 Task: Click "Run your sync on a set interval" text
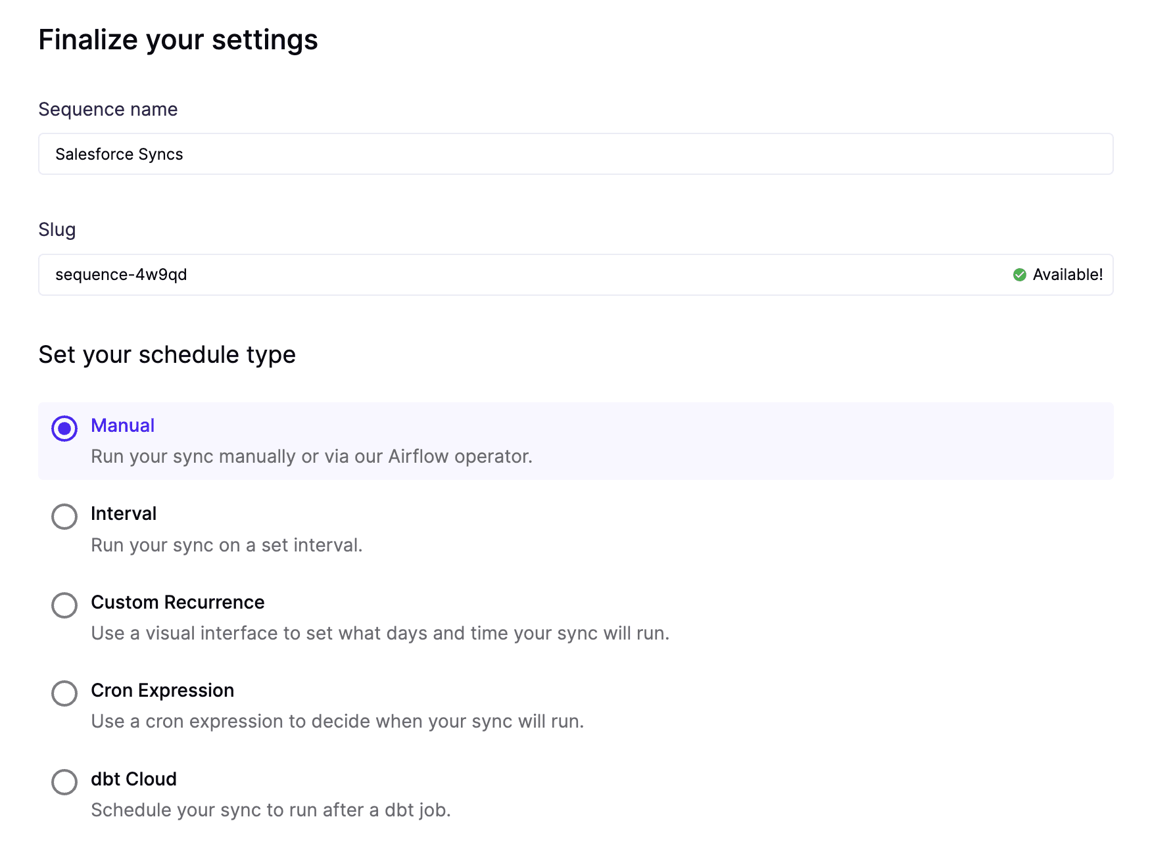(226, 546)
